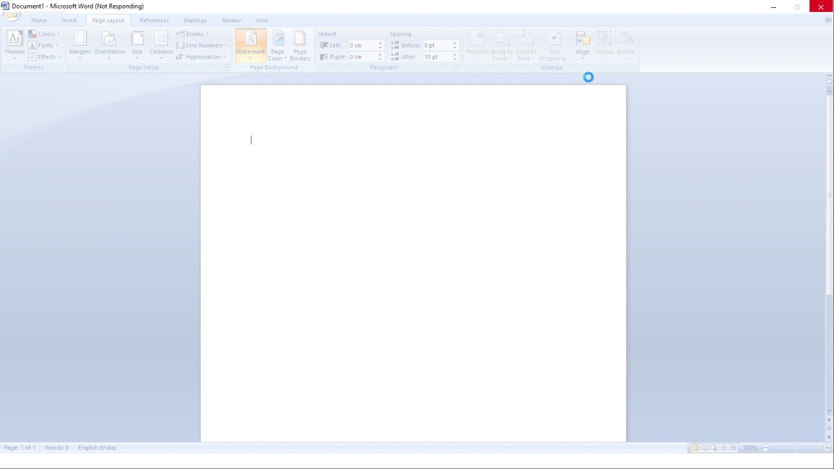
Task: Click the Page 1 of 1 indicator
Action: click(20, 448)
